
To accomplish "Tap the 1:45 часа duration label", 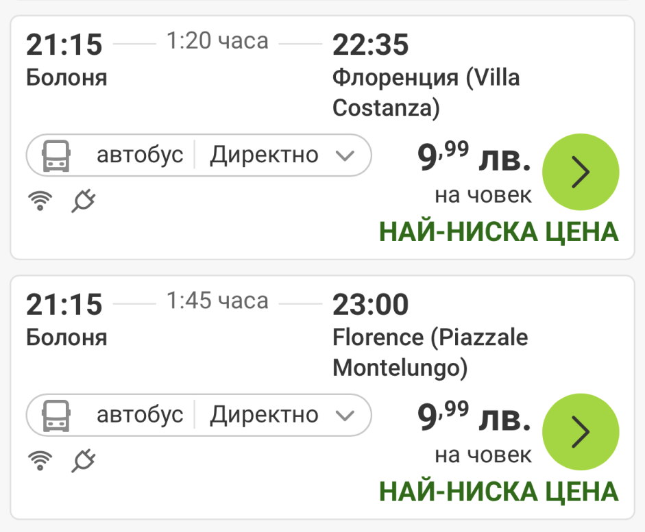I will [x=217, y=301].
